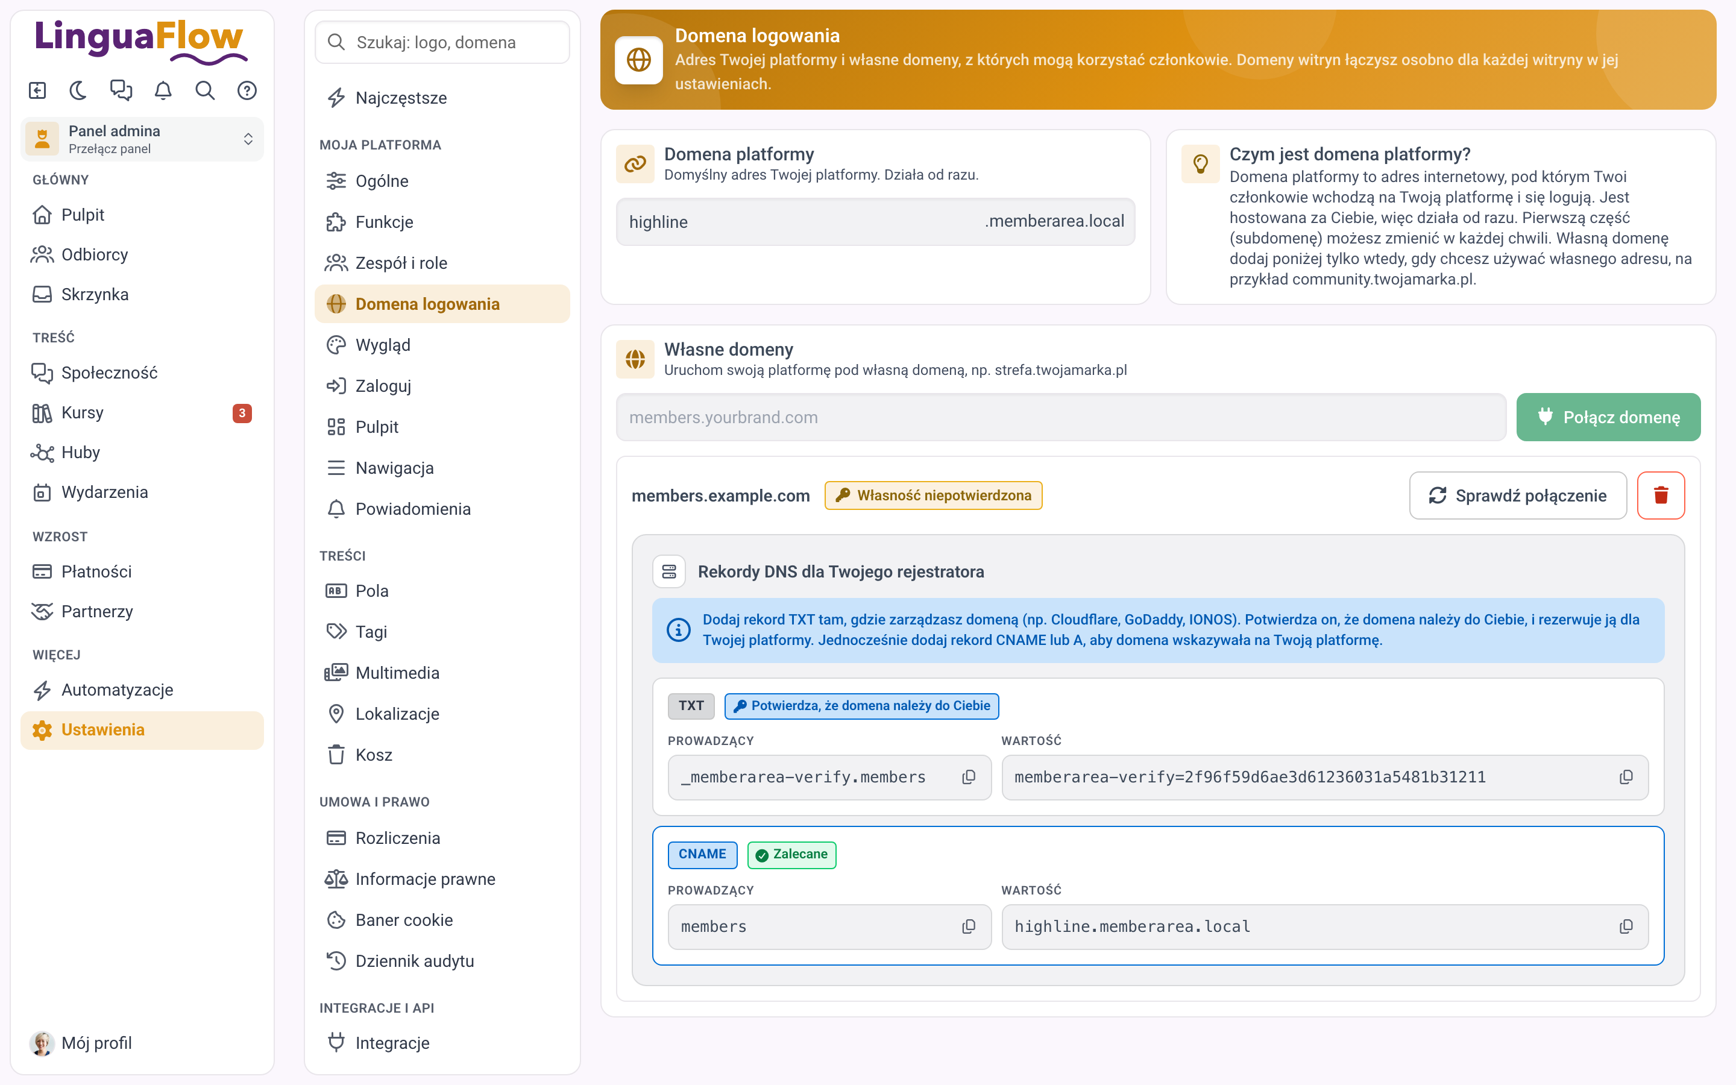Go to Funkcje settings

(x=442, y=222)
